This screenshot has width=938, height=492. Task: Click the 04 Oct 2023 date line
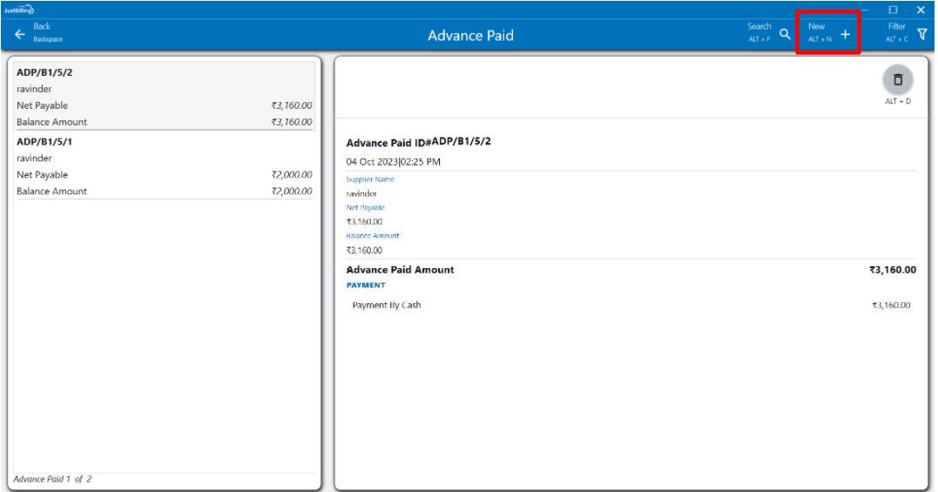(x=393, y=162)
